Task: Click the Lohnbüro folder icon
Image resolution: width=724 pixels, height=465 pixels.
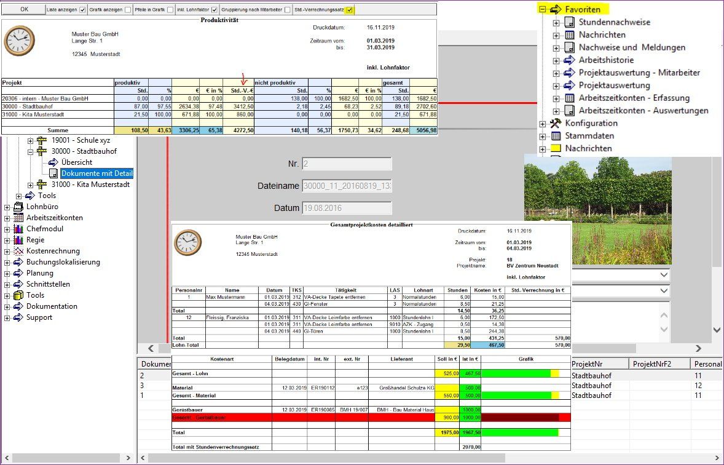Action: pos(18,207)
